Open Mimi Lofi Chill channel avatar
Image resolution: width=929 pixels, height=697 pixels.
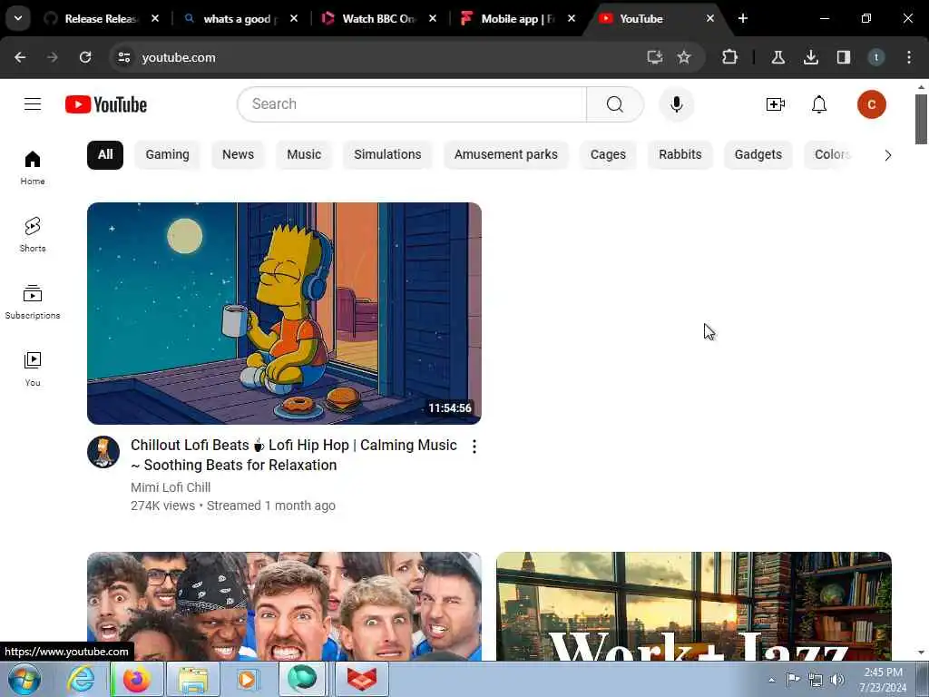click(103, 452)
